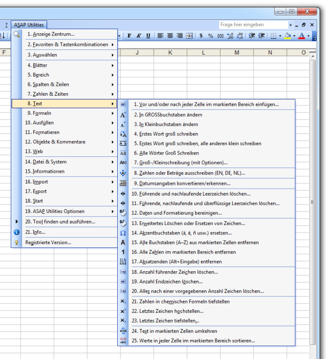Viewport: 327px width, 359px height.
Task: Click the decrease indent toolbar icon
Action: pyautogui.click(x=252, y=35)
